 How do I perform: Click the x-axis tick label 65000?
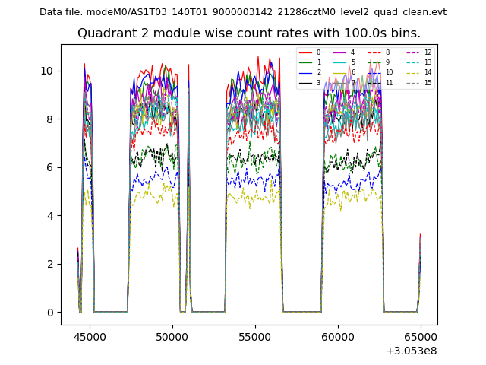(x=421, y=337)
